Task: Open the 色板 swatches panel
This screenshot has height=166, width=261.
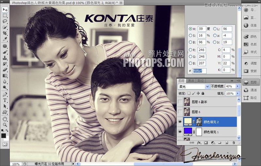Action: pos(251,44)
